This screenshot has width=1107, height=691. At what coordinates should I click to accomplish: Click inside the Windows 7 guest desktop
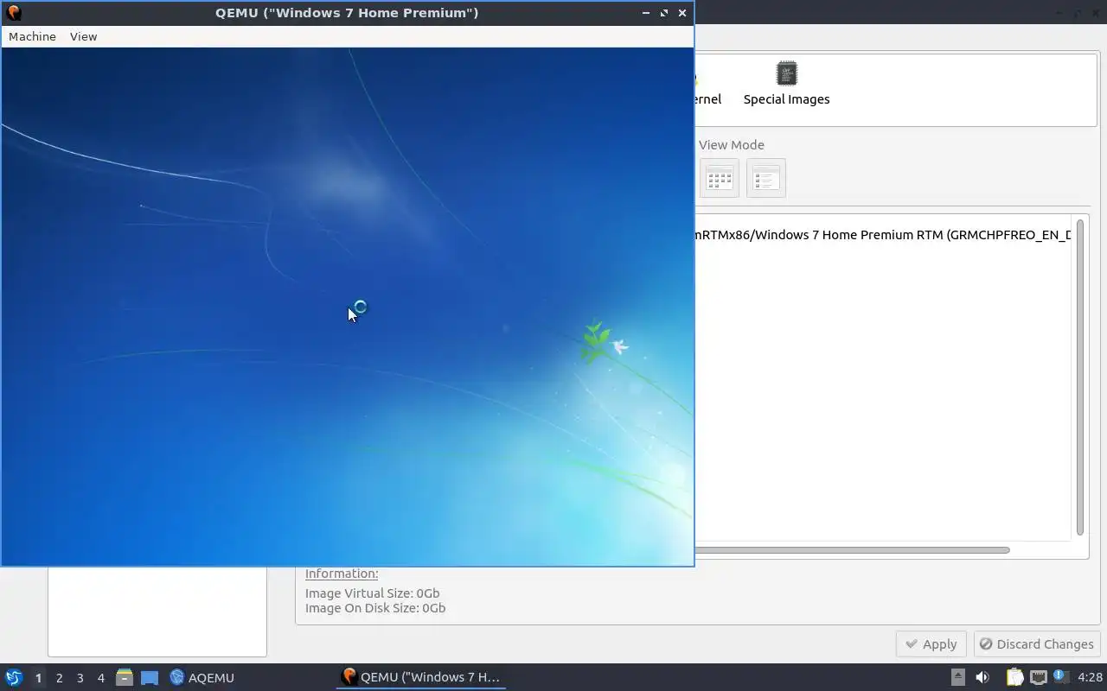pos(347,307)
